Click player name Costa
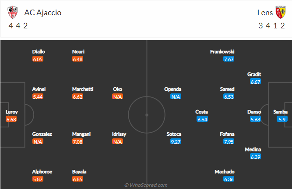 tap(201, 112)
